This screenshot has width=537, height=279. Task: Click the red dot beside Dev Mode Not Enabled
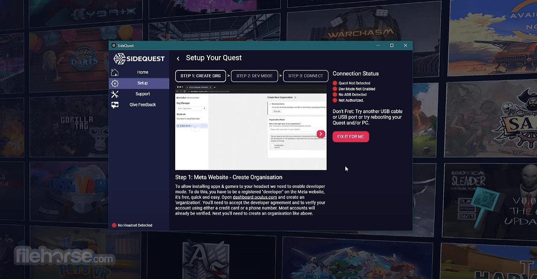click(335, 89)
